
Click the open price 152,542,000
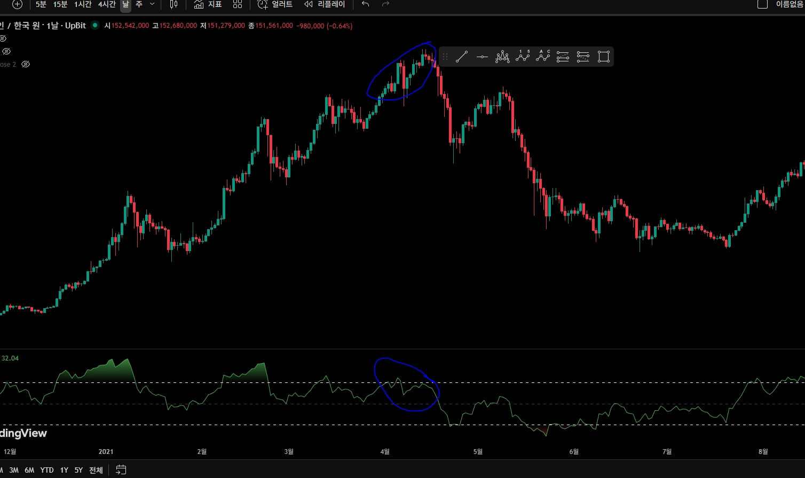pos(130,26)
